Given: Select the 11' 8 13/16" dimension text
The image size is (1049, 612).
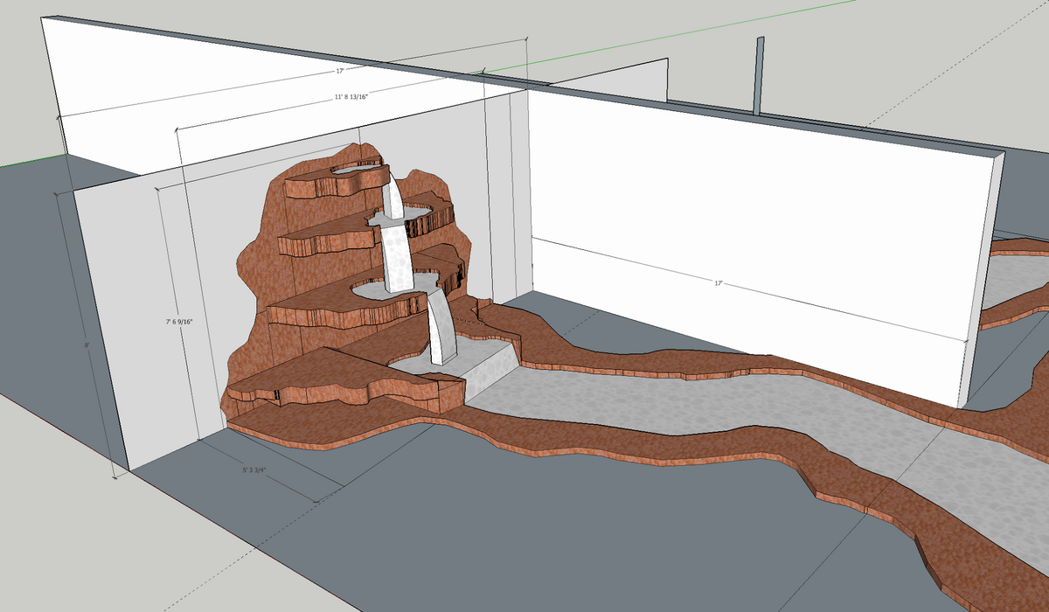Looking at the screenshot, I should (x=351, y=97).
